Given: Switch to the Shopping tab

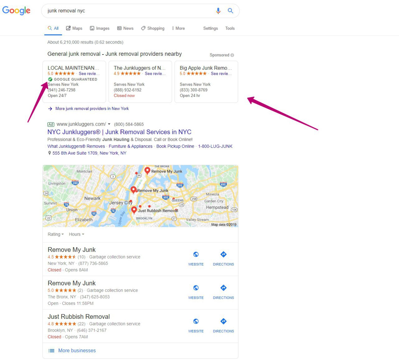Looking at the screenshot, I should point(153,28).
